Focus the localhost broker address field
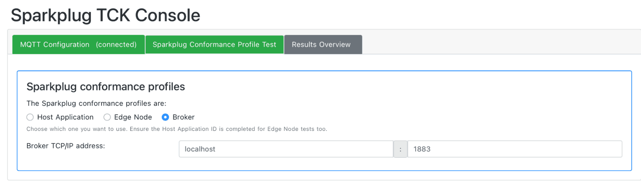 [x=286, y=149]
